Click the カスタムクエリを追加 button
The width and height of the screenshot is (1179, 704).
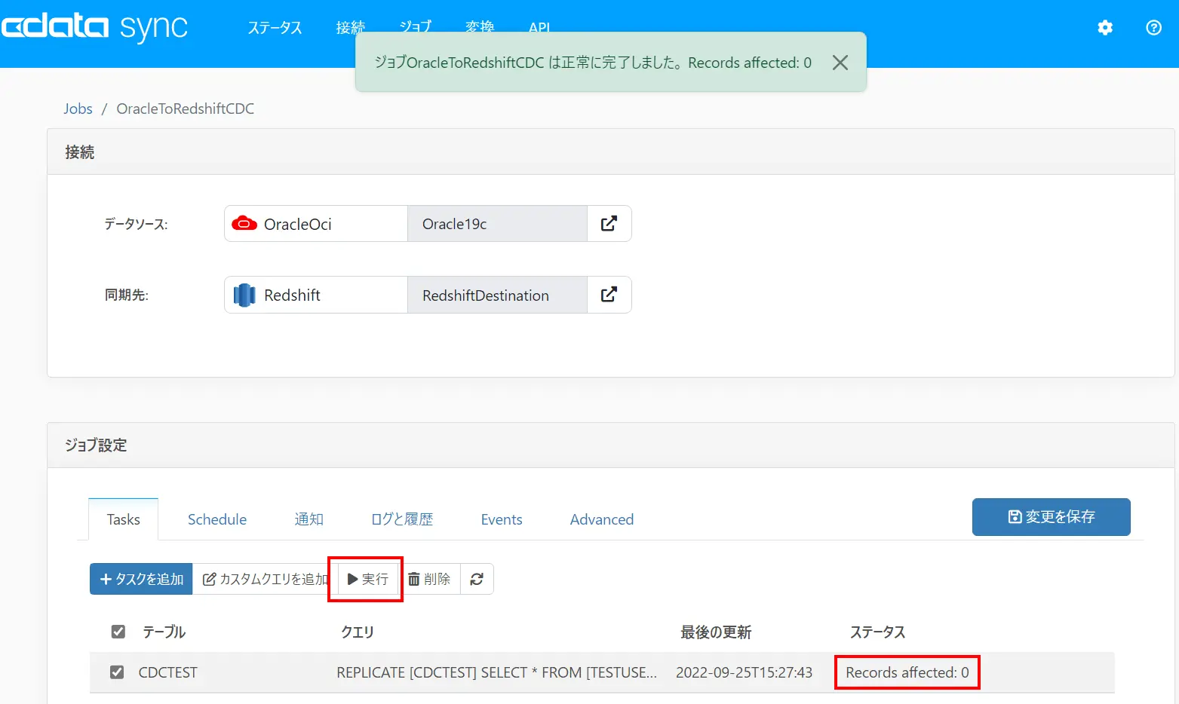pos(265,579)
